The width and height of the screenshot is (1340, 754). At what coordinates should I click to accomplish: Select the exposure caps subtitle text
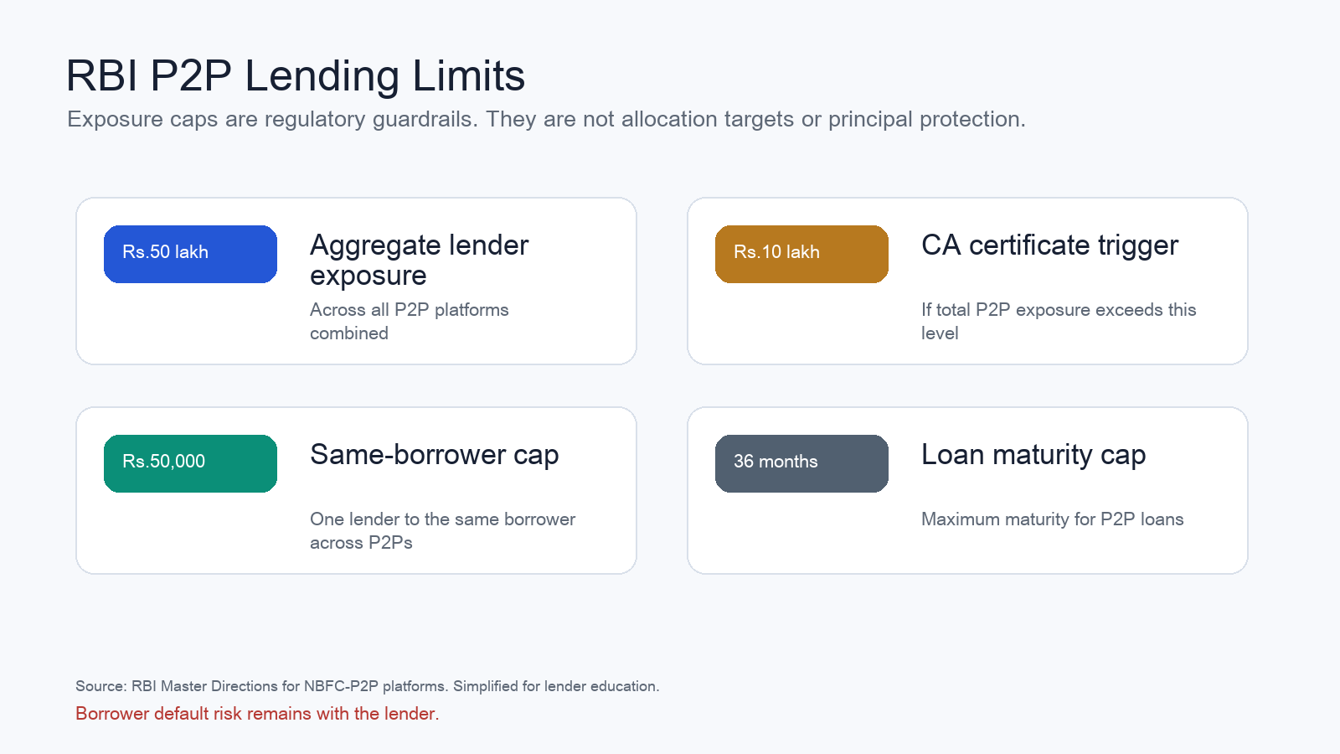[546, 119]
